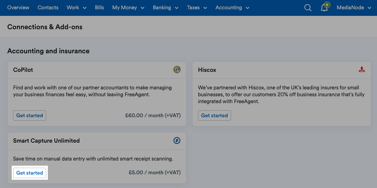Click the Hiscox card title
This screenshot has height=188, width=377.
coord(207,70)
